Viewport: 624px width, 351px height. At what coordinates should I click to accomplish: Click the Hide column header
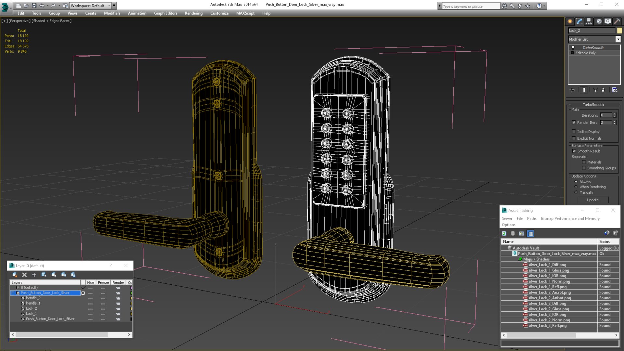(91, 282)
